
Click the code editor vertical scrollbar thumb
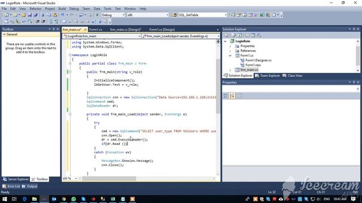tap(218, 86)
